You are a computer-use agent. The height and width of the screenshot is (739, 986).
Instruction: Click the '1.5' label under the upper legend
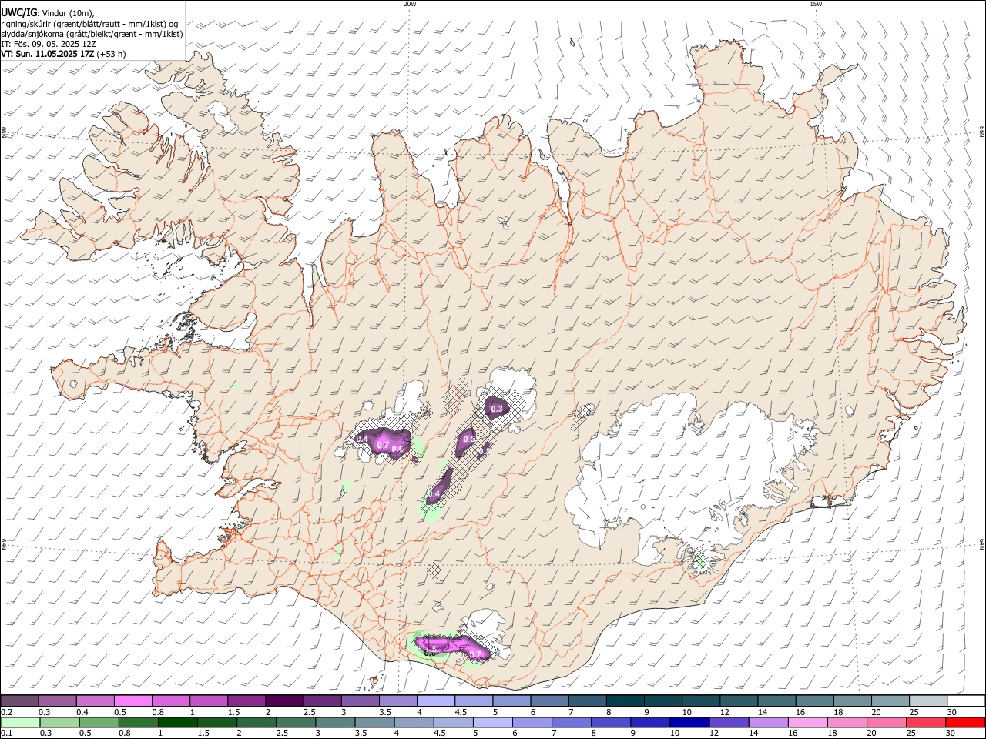click(x=233, y=712)
